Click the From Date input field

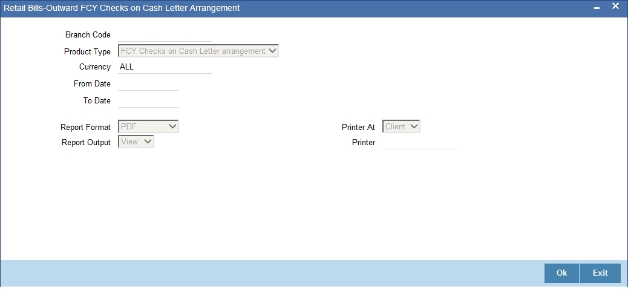point(149,83)
